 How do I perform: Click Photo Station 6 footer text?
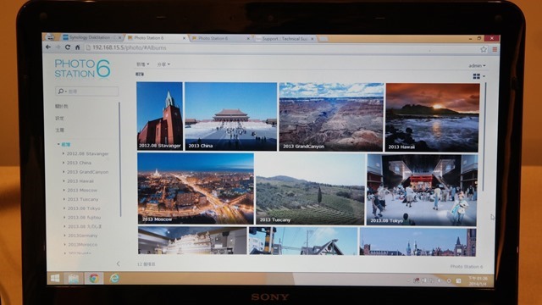467,267
